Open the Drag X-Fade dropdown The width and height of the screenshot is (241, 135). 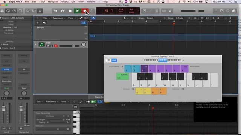[x=183, y=18]
